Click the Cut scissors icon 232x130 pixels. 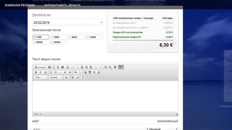73,67
